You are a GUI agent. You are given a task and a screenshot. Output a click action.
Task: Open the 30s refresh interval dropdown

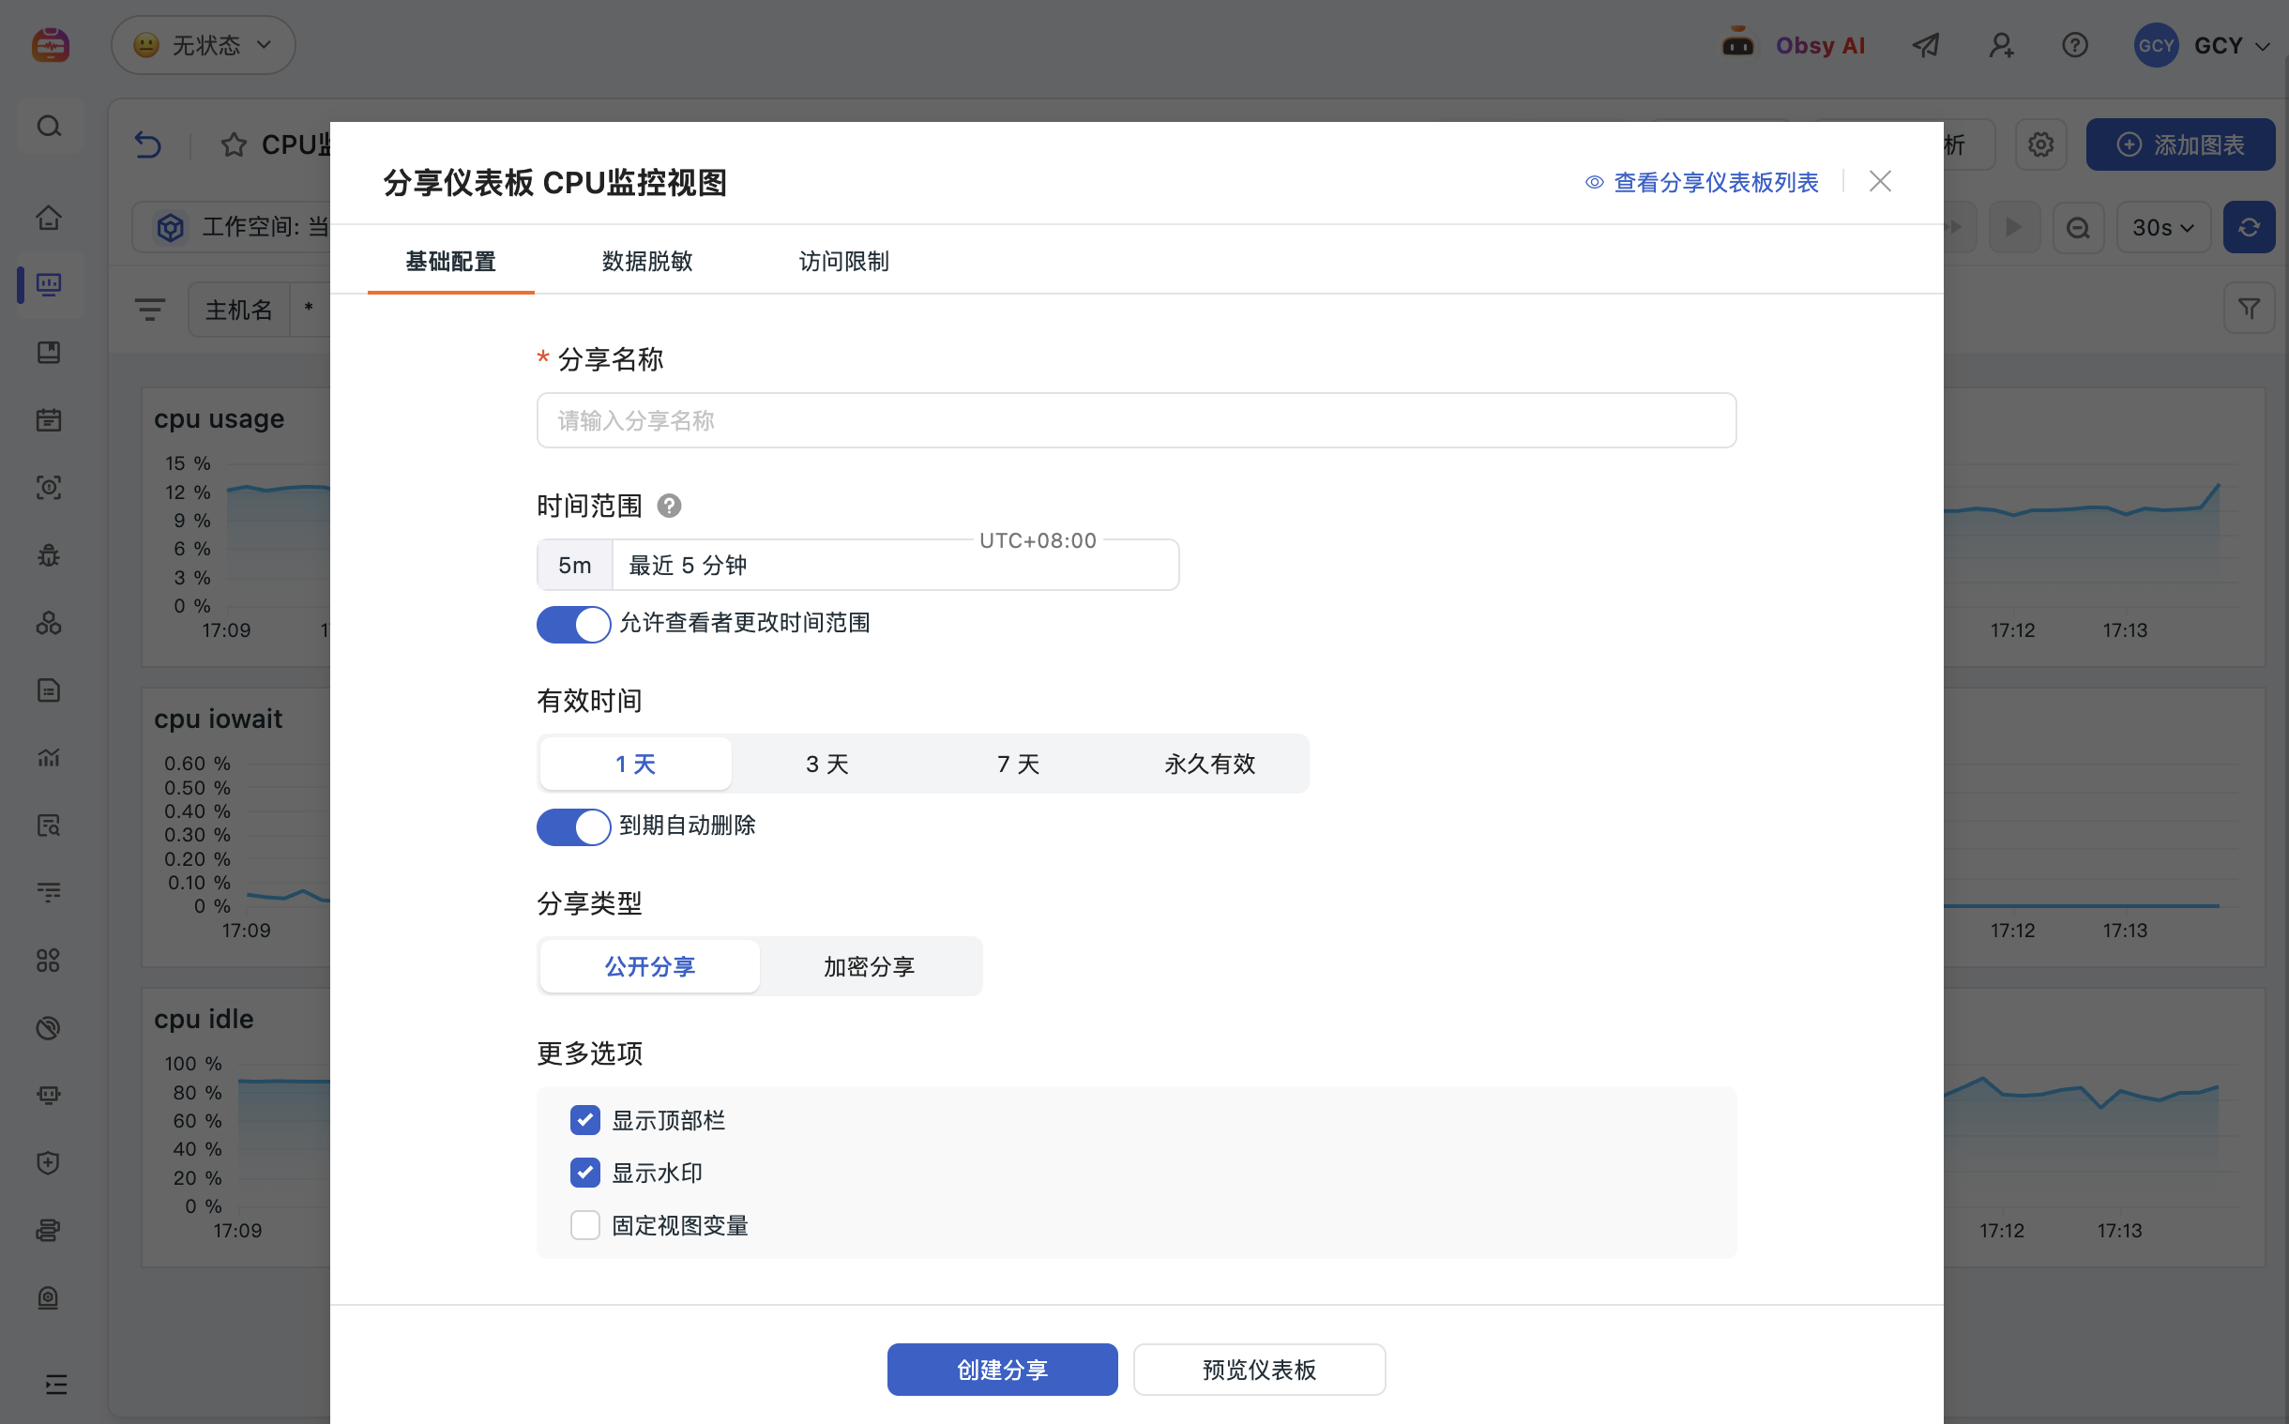coord(2163,227)
